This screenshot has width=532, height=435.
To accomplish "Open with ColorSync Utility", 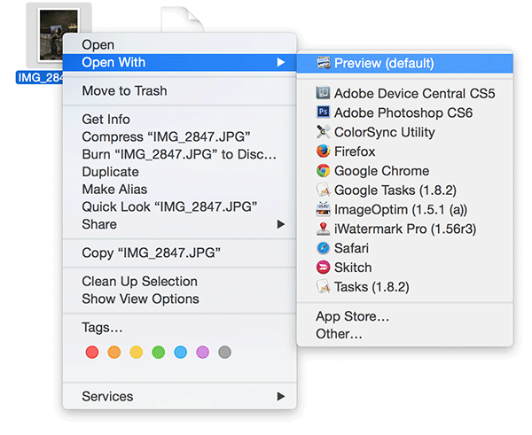I will click(x=405, y=132).
